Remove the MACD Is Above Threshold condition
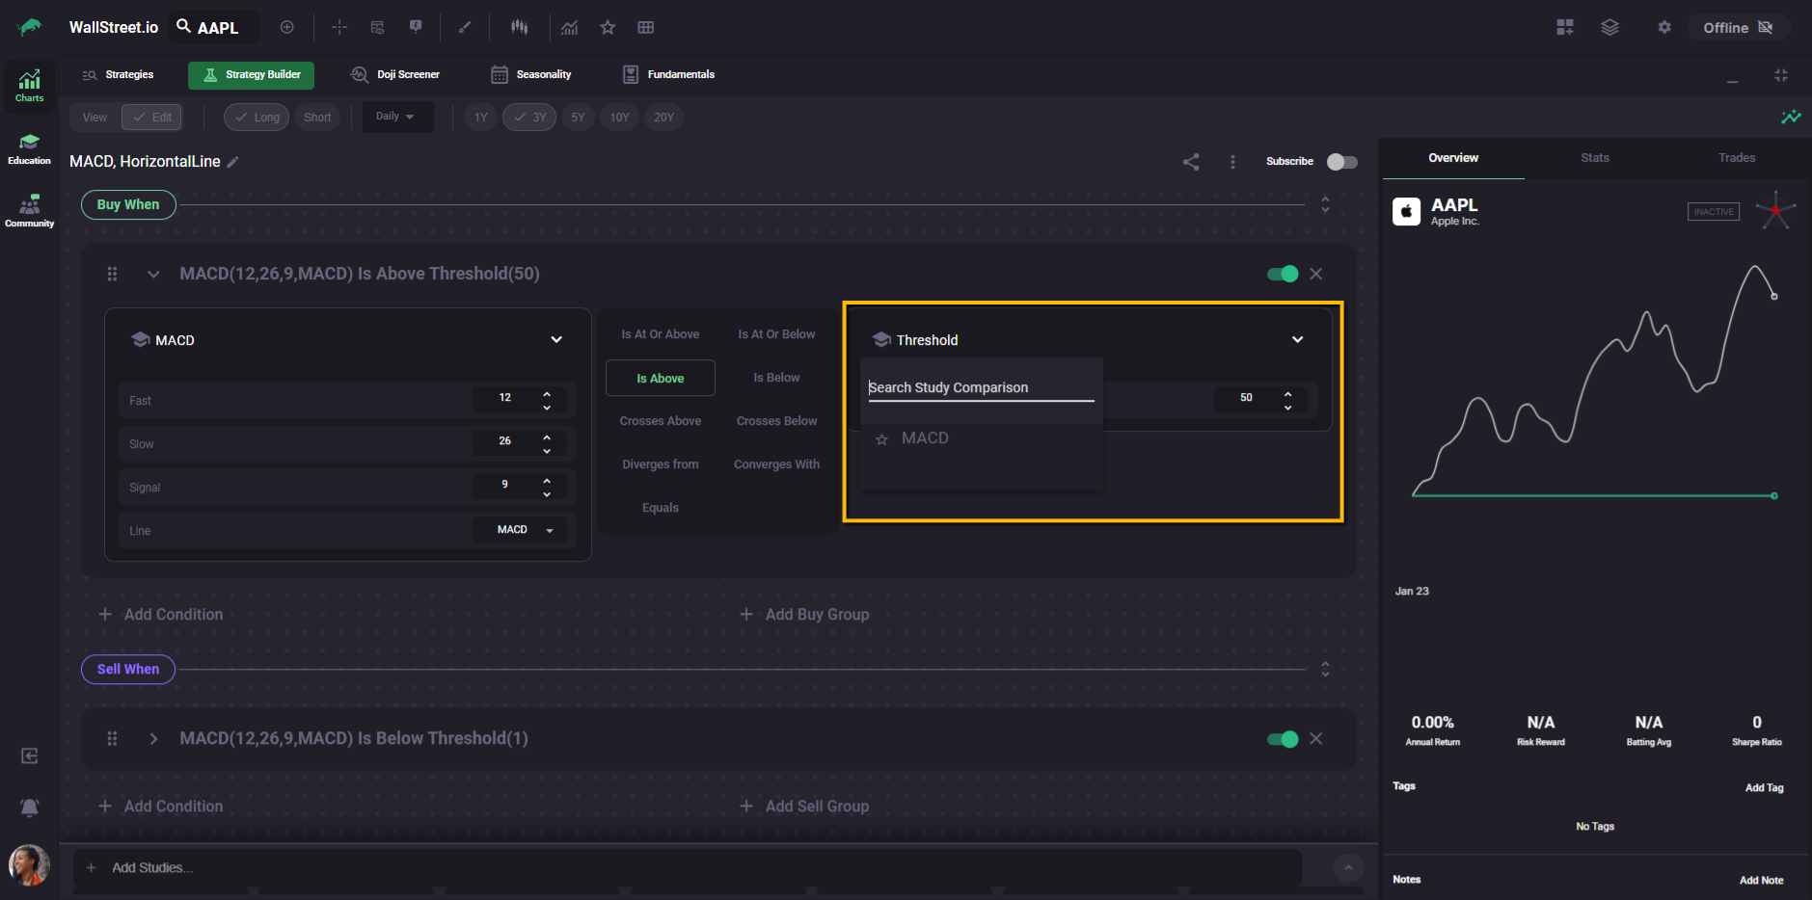 coord(1315,274)
